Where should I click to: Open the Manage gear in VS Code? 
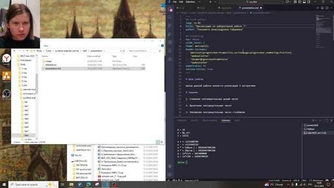[x=170, y=174]
